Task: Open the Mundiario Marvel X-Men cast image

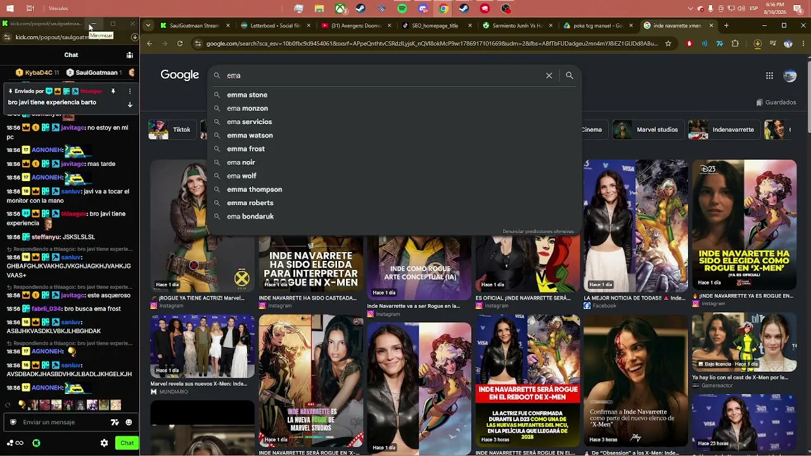Action: (202, 346)
